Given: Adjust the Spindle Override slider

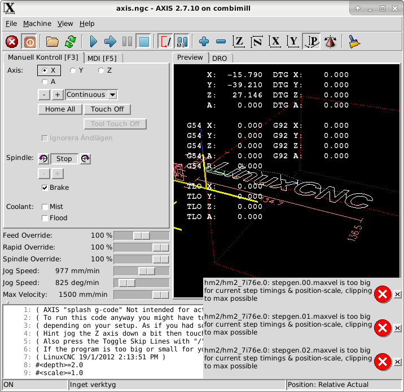Looking at the screenshot, I should pos(142,259).
